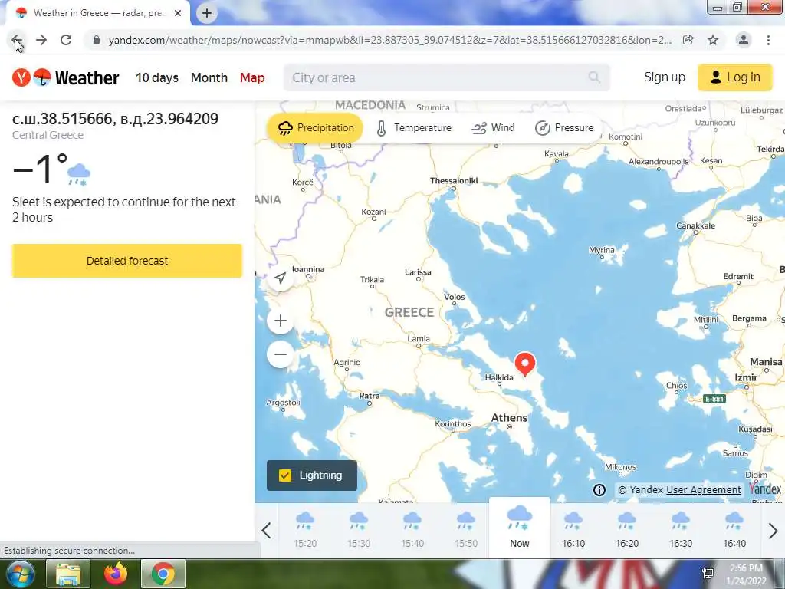
Task: Click the Yandex logo on map corner
Action: pos(765,489)
